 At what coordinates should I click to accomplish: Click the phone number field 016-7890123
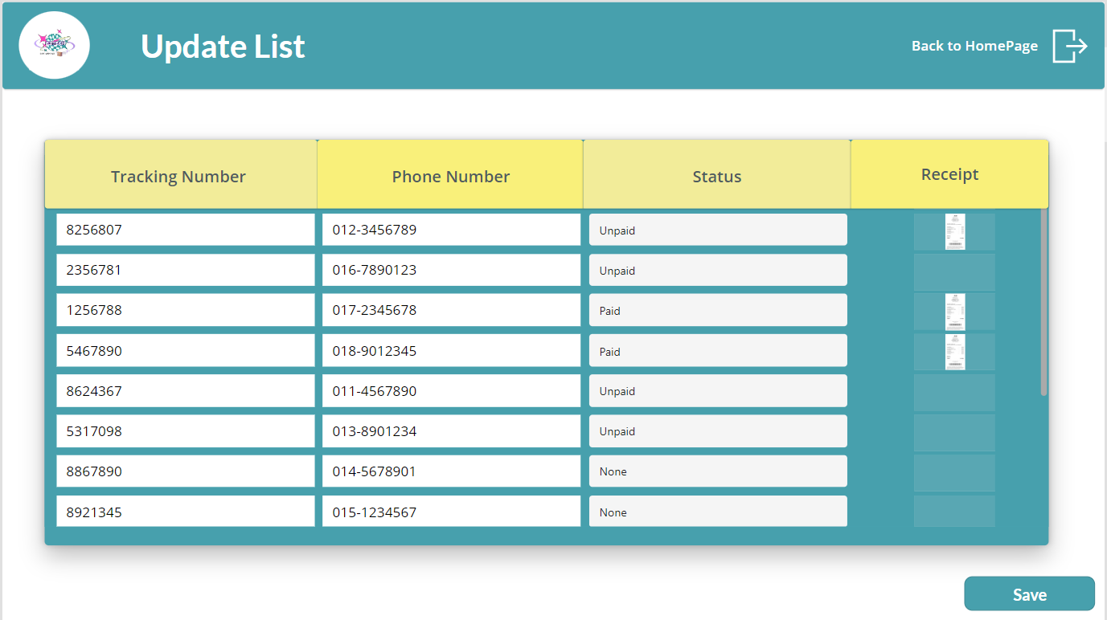pyautogui.click(x=450, y=270)
